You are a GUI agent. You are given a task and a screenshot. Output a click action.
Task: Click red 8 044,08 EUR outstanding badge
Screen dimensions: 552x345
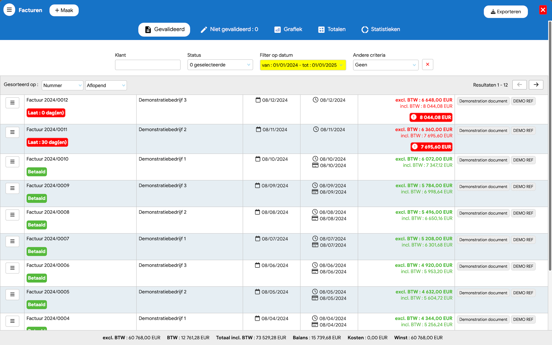point(431,117)
